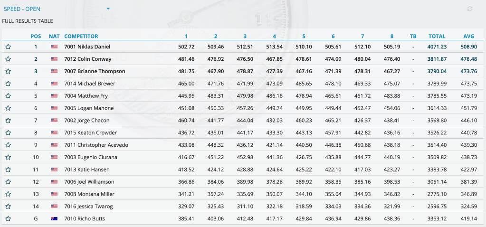The width and height of the screenshot is (486, 227).
Task: Mark Michael Brewer as favorite with star
Action: coord(8,84)
